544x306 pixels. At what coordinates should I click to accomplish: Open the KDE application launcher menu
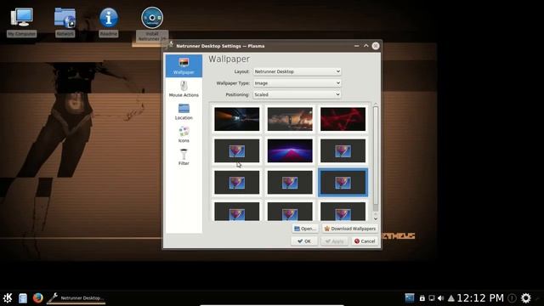tap(8, 297)
